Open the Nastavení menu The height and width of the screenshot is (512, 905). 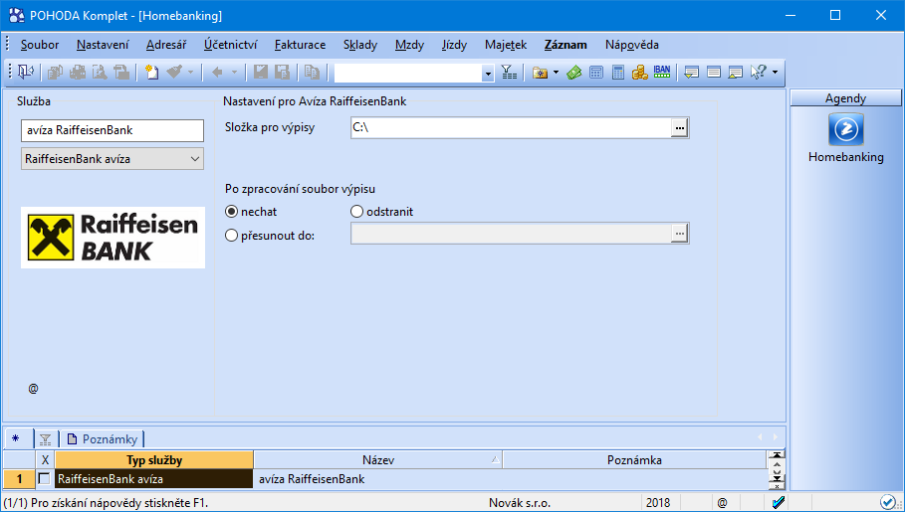pyautogui.click(x=103, y=45)
